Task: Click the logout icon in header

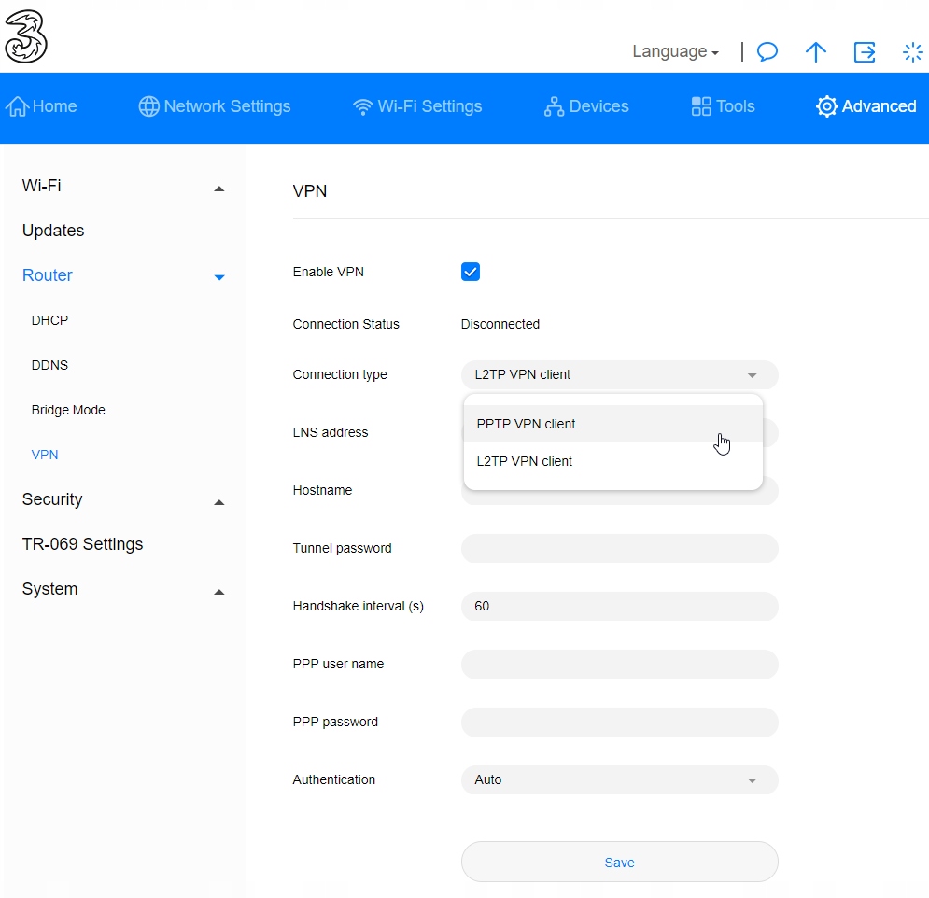Action: 865,52
